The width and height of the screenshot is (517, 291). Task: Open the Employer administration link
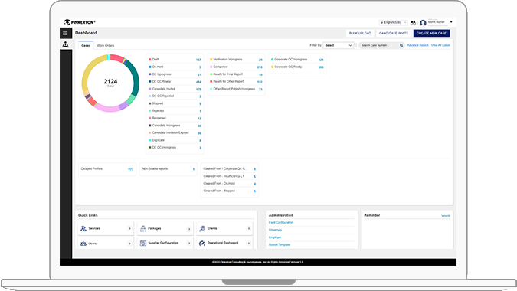coord(275,237)
